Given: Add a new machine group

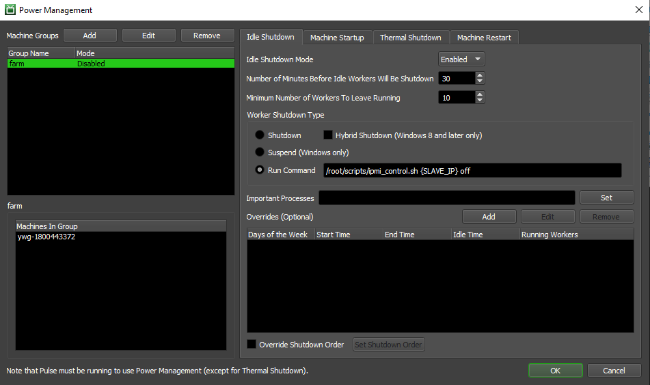Looking at the screenshot, I should 90,36.
